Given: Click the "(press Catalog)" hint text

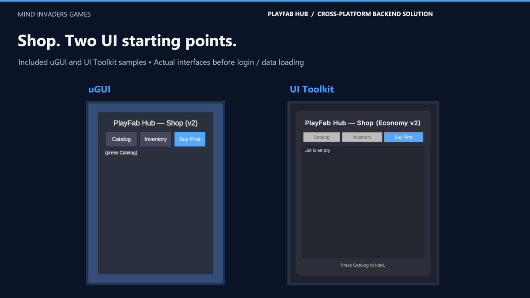Looking at the screenshot, I should click(121, 153).
